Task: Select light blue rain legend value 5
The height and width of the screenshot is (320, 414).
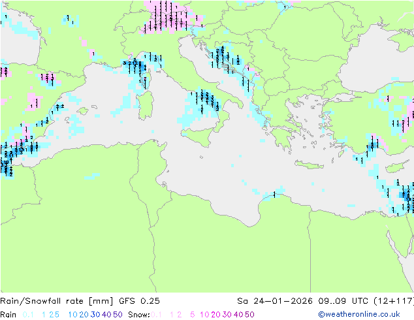Action: click(x=57, y=315)
